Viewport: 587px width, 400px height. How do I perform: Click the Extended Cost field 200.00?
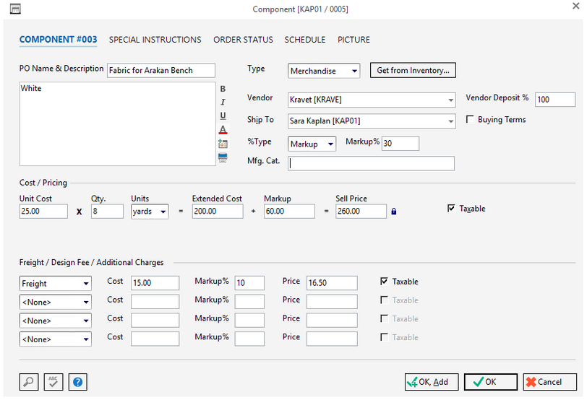pos(218,212)
